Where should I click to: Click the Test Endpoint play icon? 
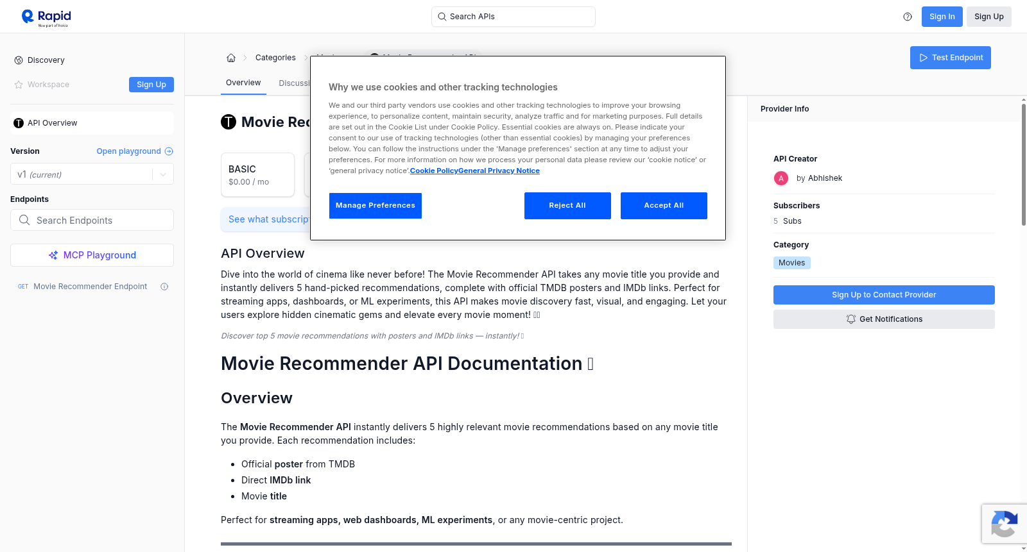tap(924, 58)
